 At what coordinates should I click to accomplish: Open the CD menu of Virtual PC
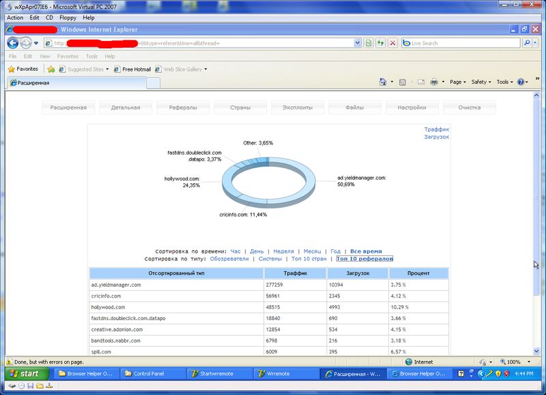(x=49, y=18)
